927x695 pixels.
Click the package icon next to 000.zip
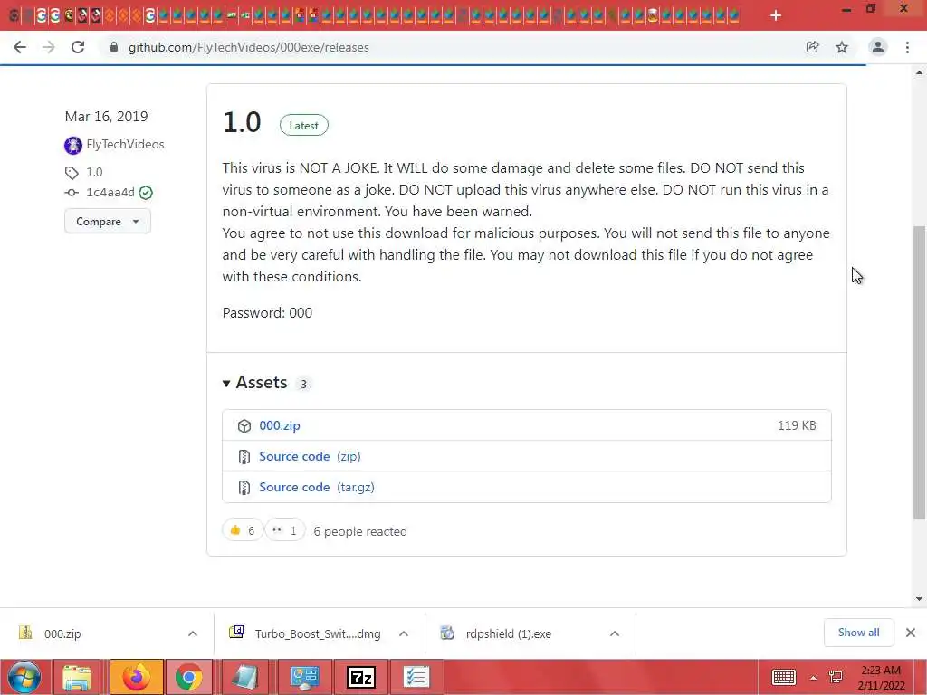coord(244,426)
